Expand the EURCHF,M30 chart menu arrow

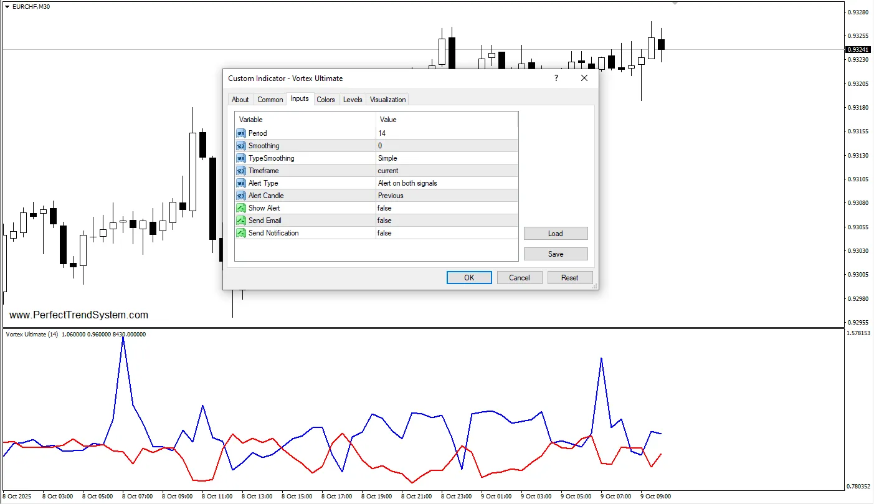pos(7,7)
